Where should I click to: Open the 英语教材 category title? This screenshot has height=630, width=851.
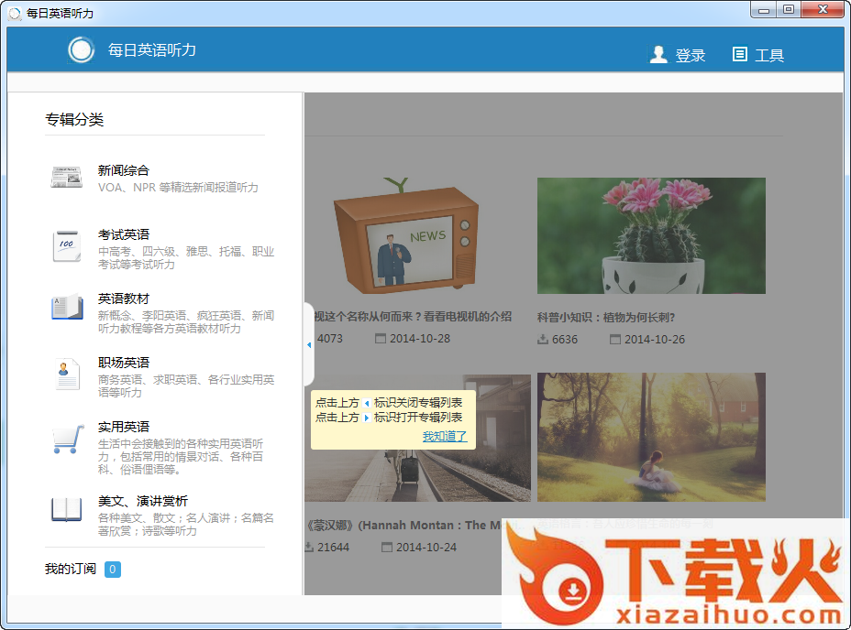(124, 299)
